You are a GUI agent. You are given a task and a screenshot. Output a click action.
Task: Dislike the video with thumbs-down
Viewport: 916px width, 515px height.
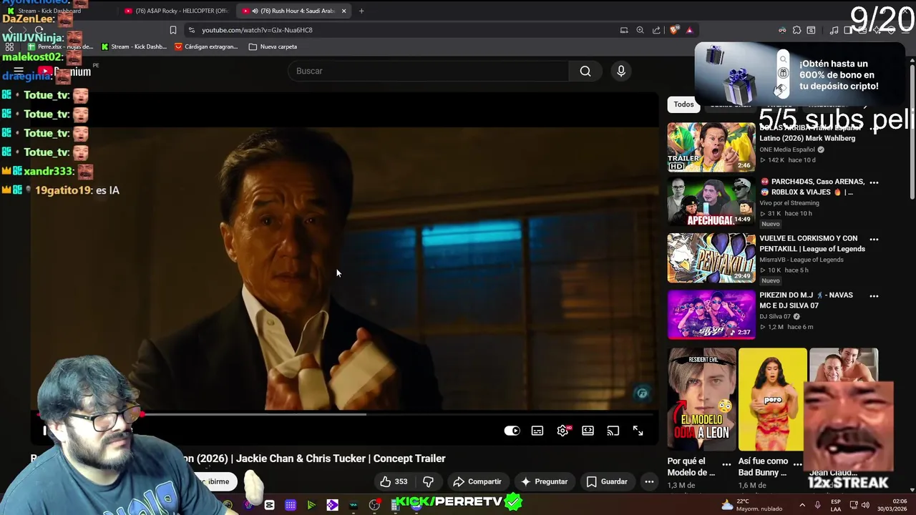click(x=429, y=481)
